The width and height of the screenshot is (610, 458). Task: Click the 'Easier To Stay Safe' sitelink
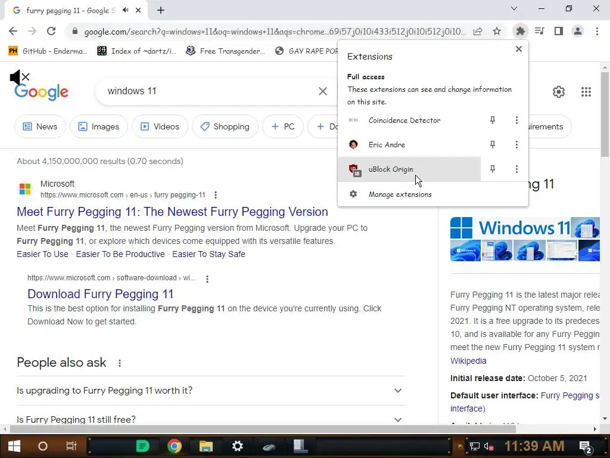coord(208,254)
